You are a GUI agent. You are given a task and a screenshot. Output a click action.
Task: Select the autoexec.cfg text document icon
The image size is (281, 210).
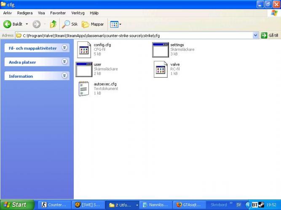point(84,89)
